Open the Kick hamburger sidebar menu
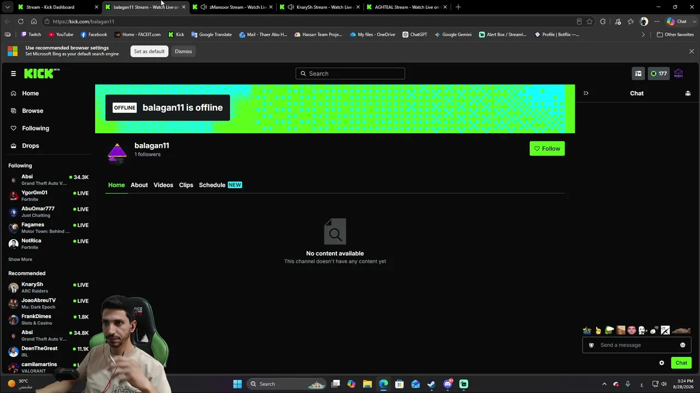 click(x=13, y=74)
